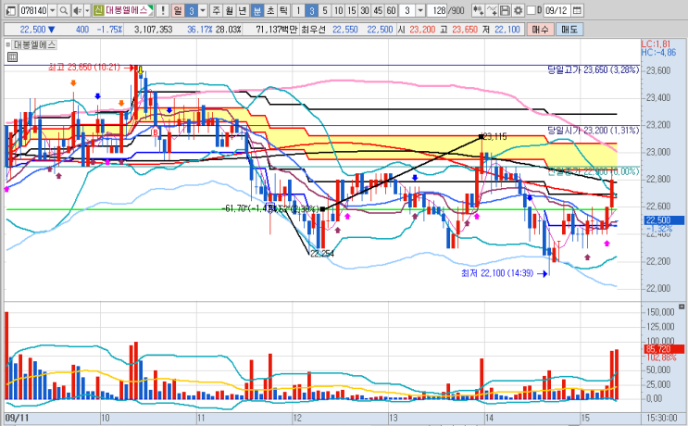Click the red 매수 buy button
This screenshot has height=426, width=688.
tap(540, 30)
